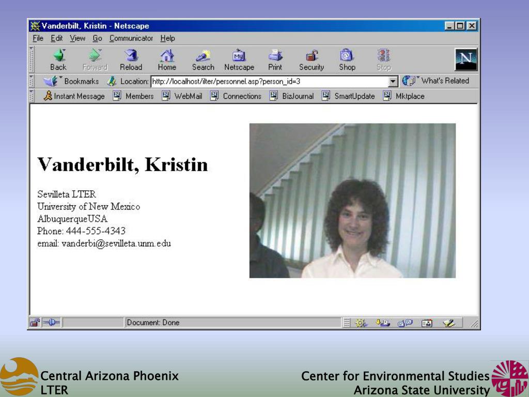
Task: Open Navigator from the component bar
Action: [361, 323]
